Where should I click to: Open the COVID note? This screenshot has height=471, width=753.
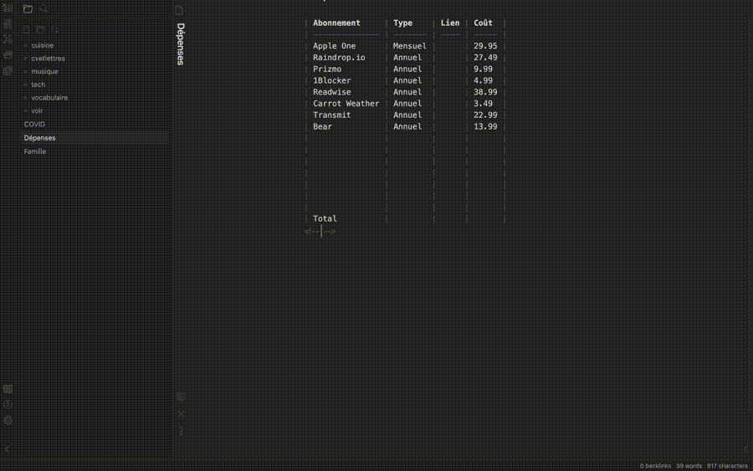click(34, 125)
